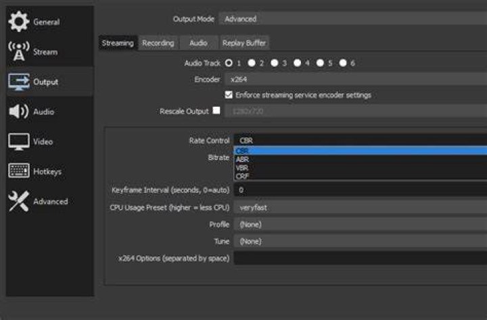Select audio track 1
This screenshot has width=487, height=320.
(x=229, y=63)
